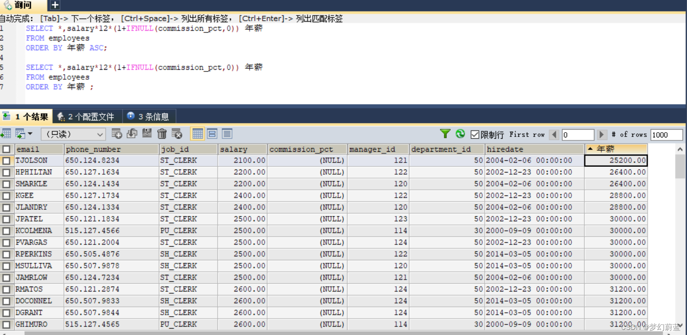Check the HPHILTAN row checkbox

[7, 172]
